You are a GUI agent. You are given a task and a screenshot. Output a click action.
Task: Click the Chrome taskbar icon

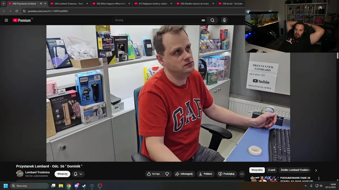pos(69,186)
